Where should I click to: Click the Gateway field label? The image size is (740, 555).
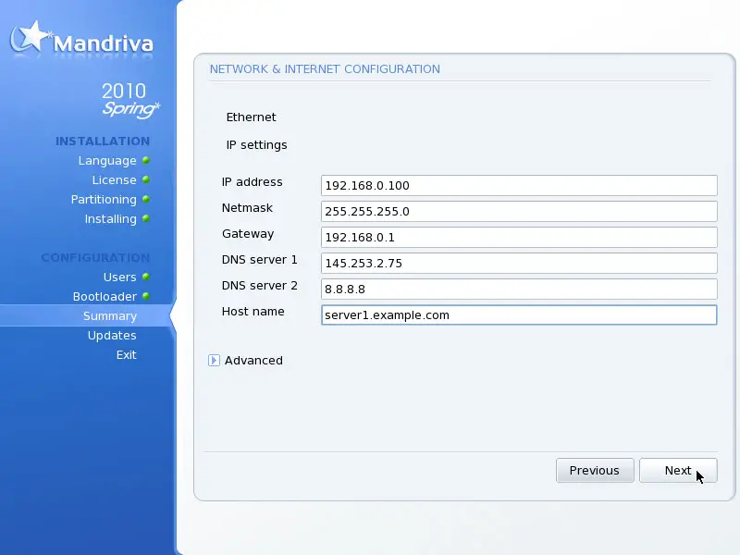(248, 234)
